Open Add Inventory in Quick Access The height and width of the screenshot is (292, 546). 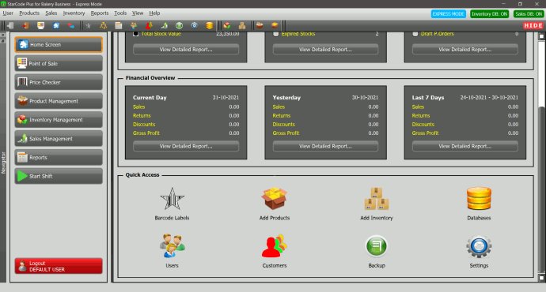click(x=377, y=204)
